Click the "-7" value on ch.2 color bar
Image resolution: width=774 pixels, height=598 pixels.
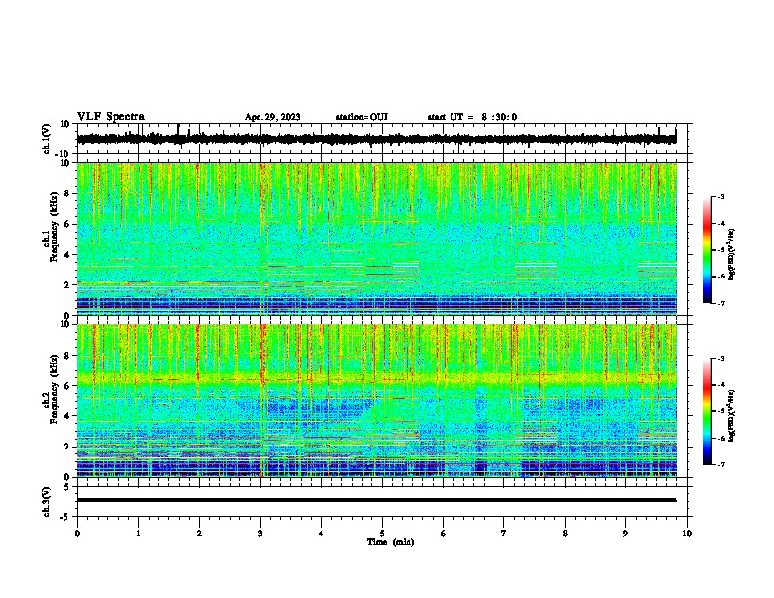(720, 464)
